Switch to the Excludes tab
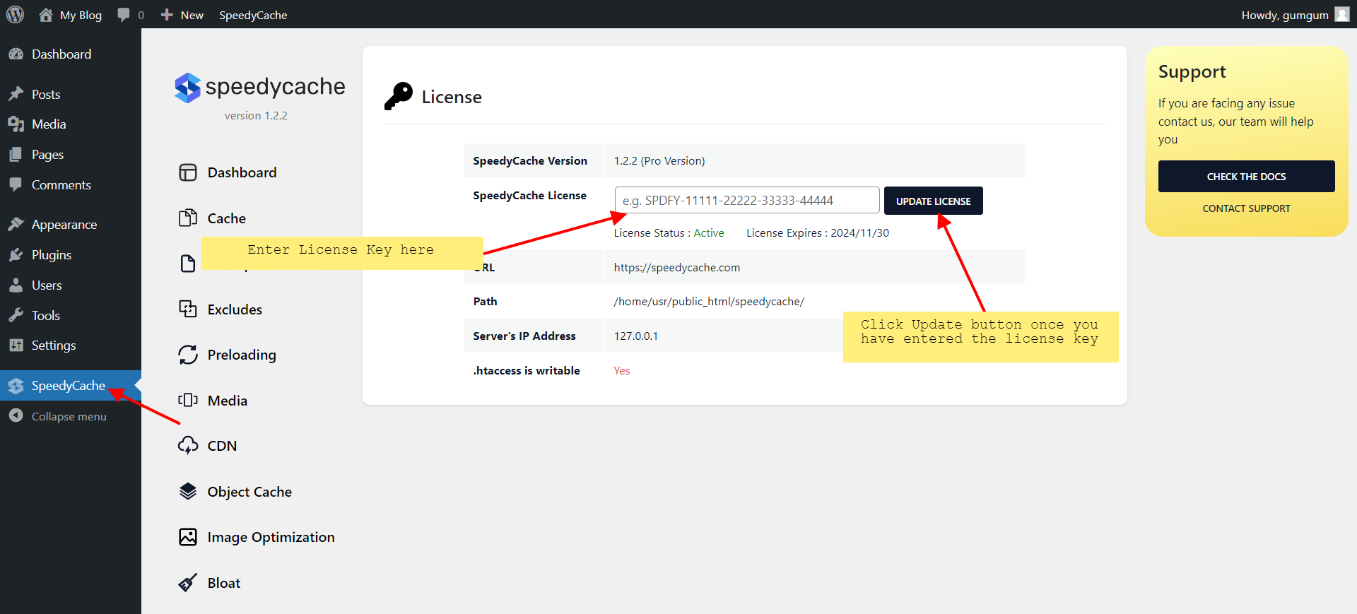 (235, 309)
